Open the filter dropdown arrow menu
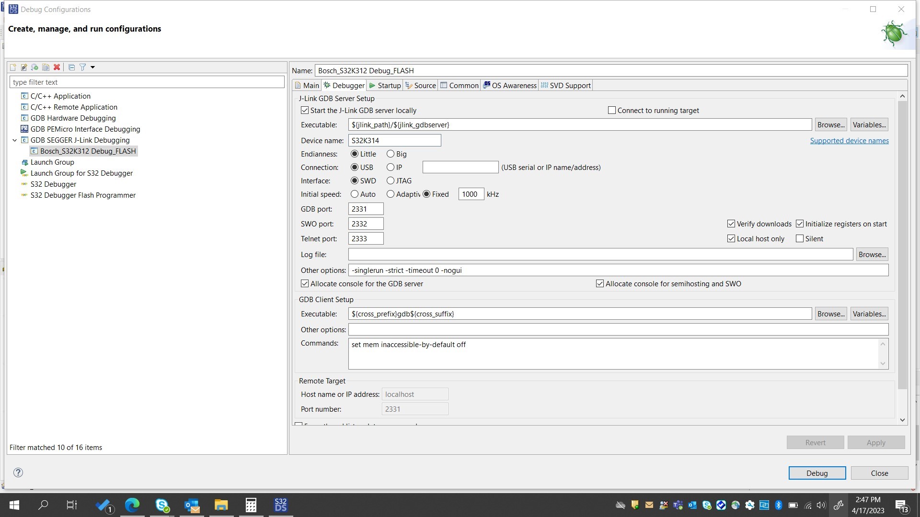 coord(93,67)
